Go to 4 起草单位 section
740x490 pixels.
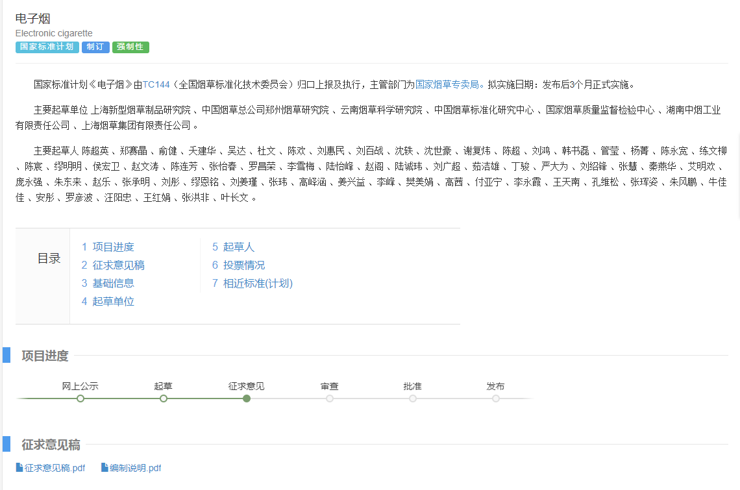(x=108, y=302)
